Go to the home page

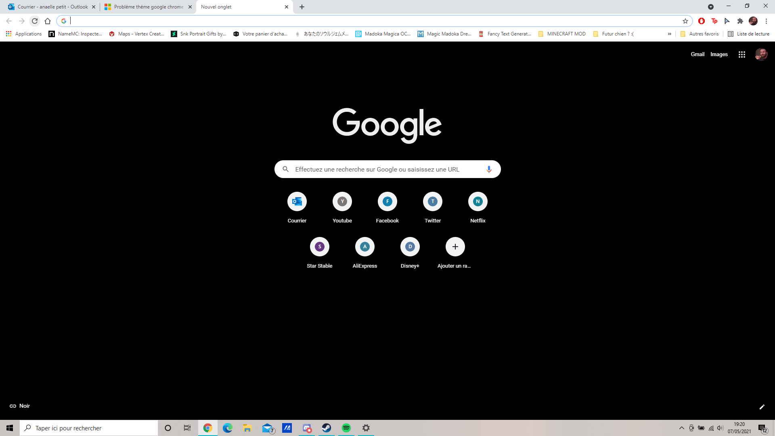click(48, 21)
